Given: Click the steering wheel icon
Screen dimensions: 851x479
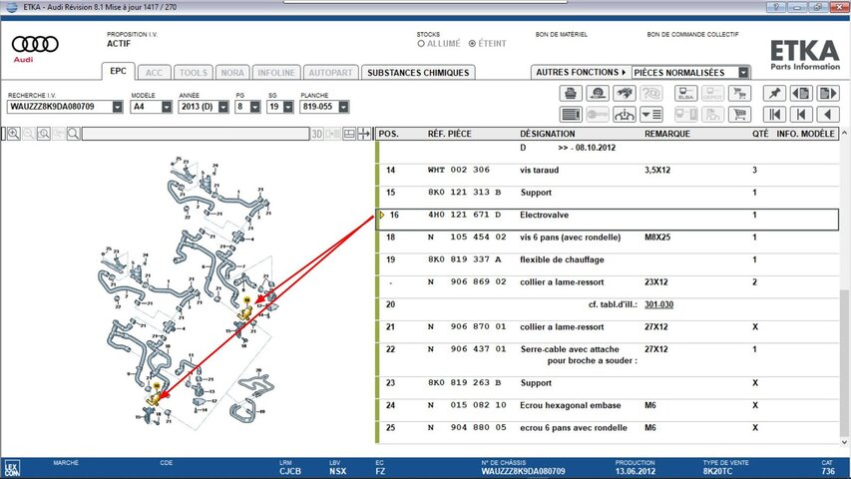Looking at the screenshot, I should pos(625,115).
